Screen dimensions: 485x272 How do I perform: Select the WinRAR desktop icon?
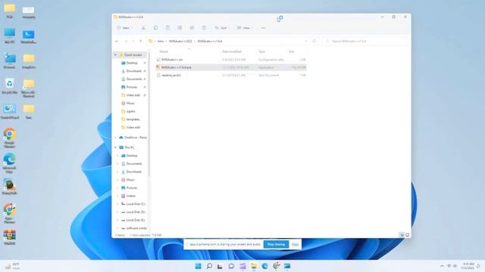pyautogui.click(x=10, y=237)
